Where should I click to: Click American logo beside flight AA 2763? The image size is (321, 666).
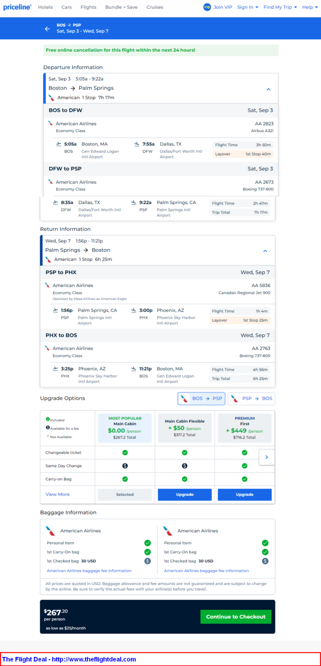47,348
